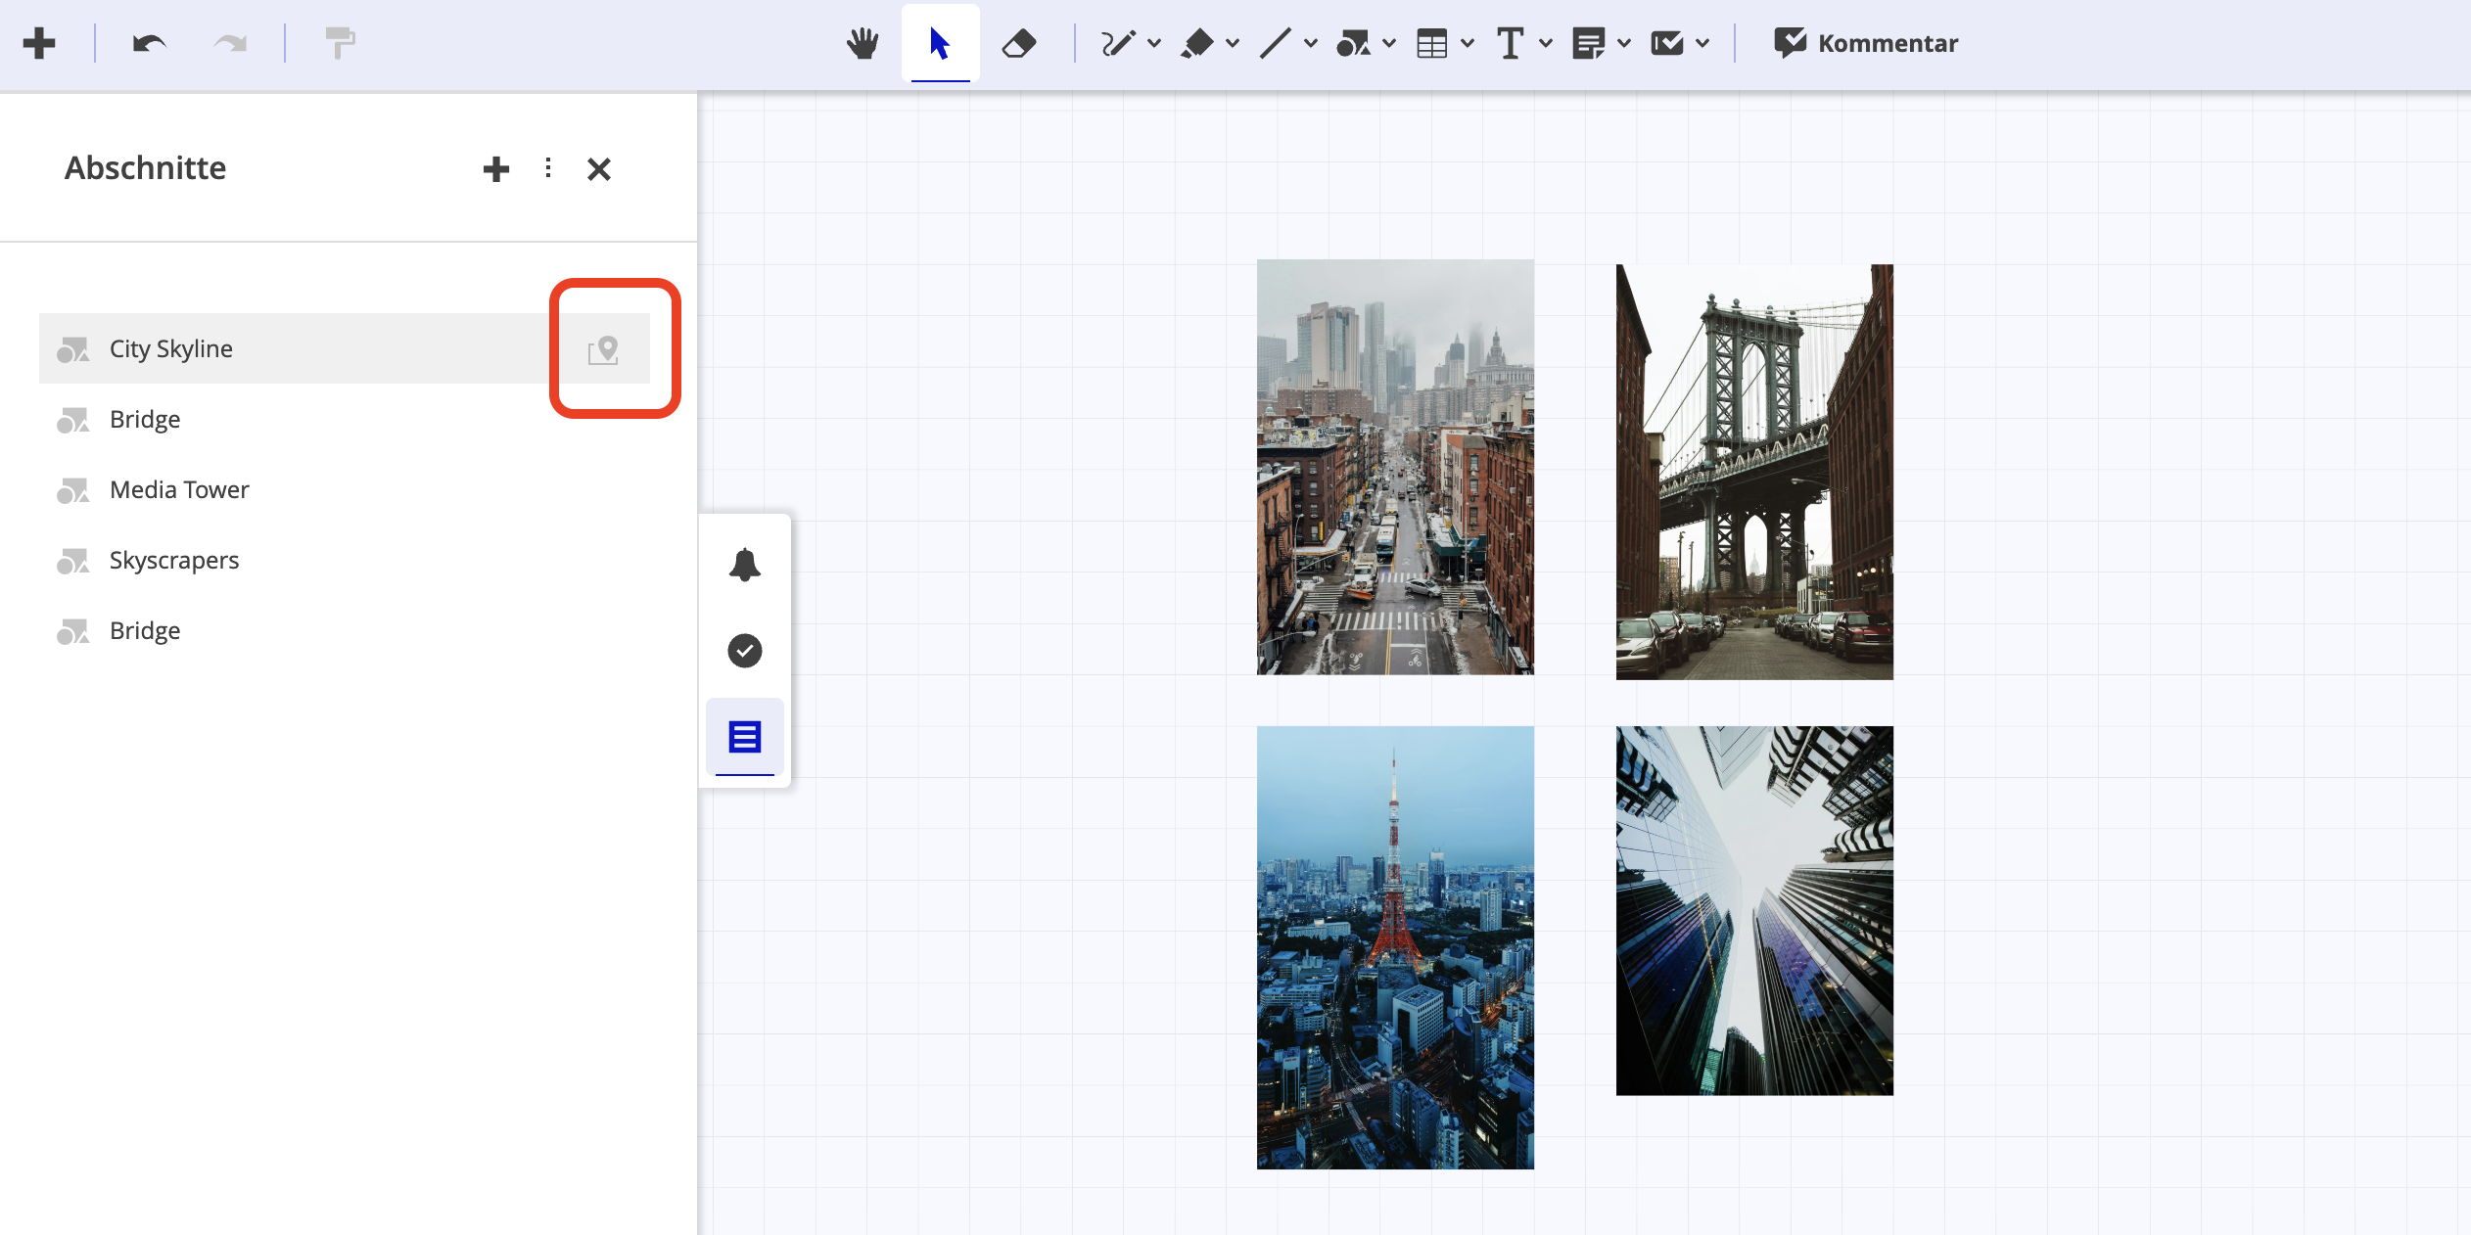Expand the Line tool options chevron

(1310, 43)
